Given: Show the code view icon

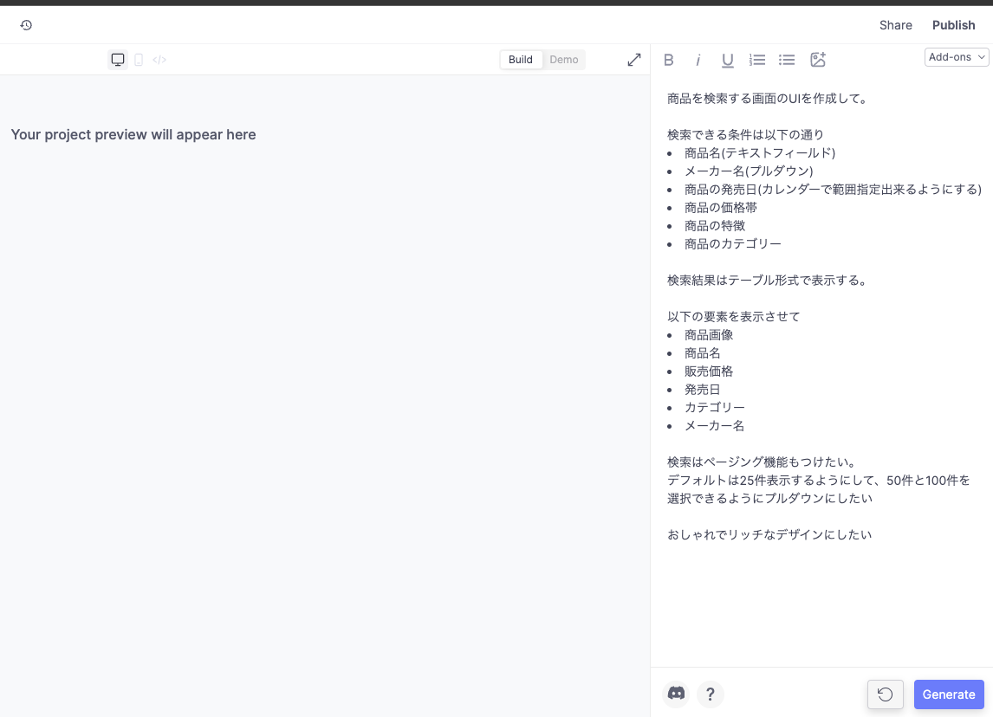Looking at the screenshot, I should (159, 60).
